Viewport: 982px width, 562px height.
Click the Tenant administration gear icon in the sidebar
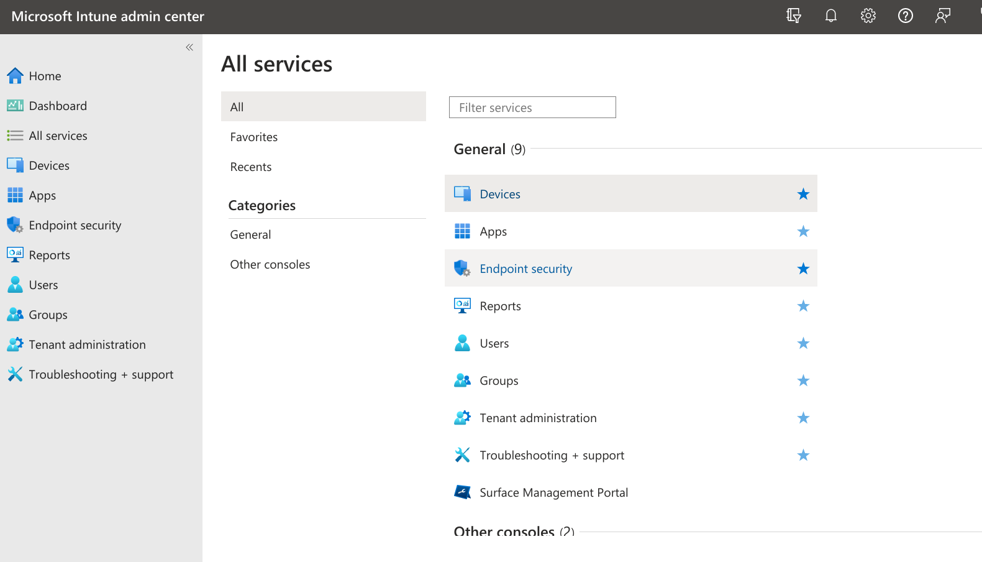15,344
